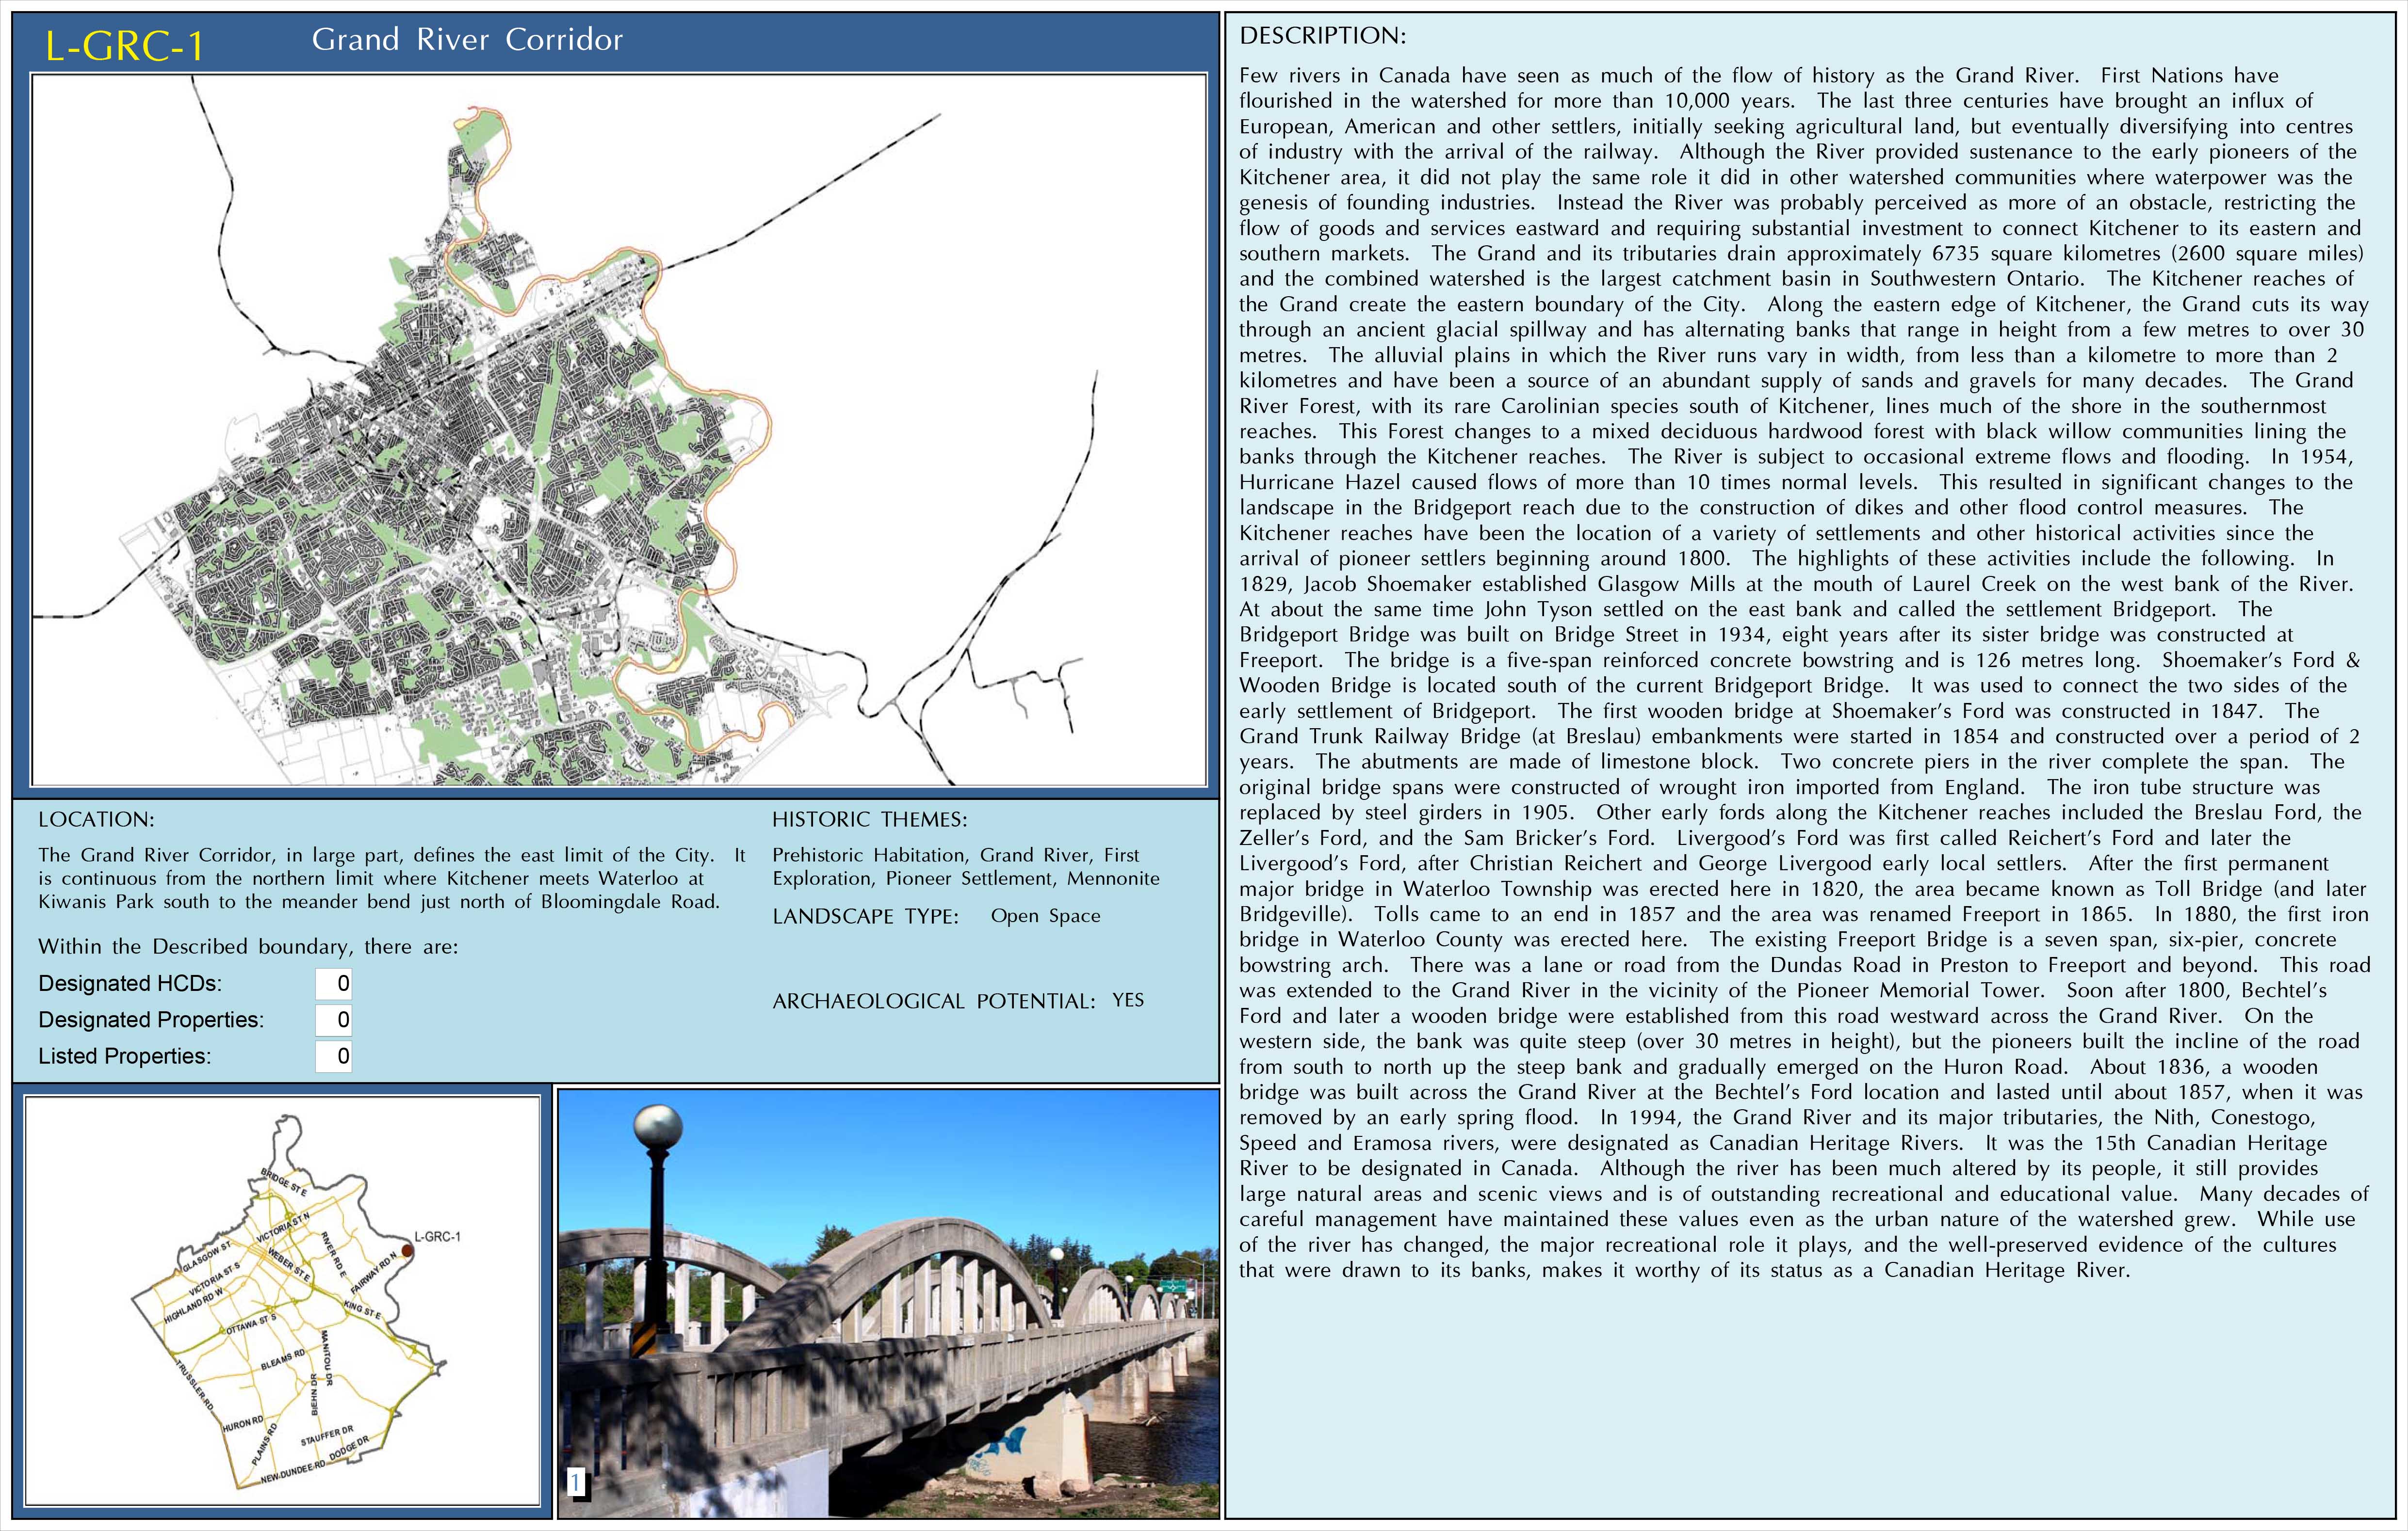This screenshot has width=2408, height=1531.
Task: Click the yellow L-GRC-1 title code
Action: pyautogui.click(x=125, y=46)
